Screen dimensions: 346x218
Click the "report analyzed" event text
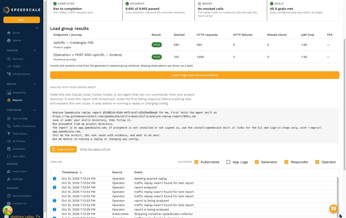145,187
